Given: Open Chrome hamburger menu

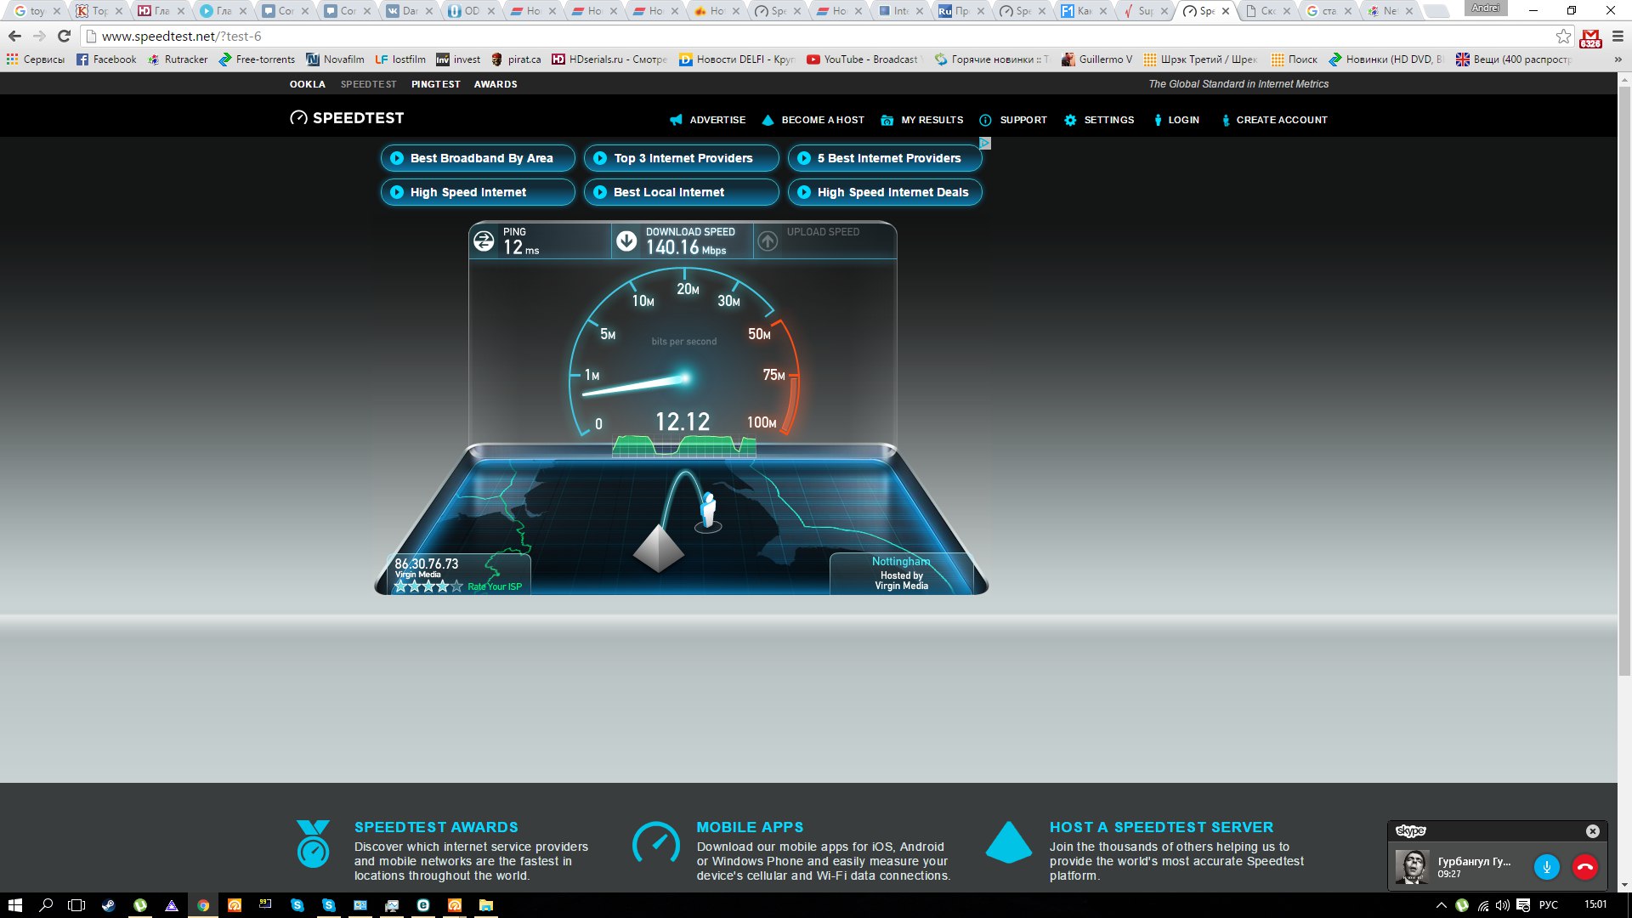Looking at the screenshot, I should (1618, 36).
